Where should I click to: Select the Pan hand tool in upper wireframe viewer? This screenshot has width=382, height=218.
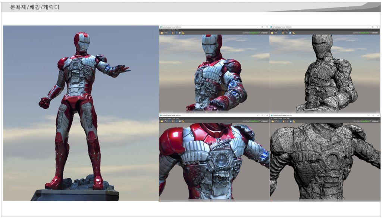click(283, 33)
